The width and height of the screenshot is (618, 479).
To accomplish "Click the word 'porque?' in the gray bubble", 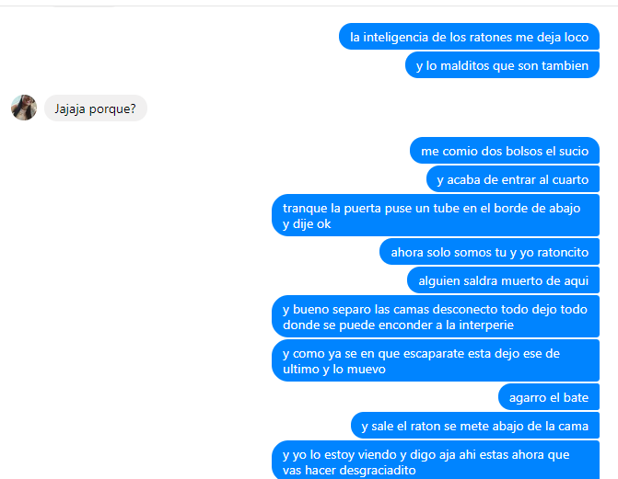I will (x=112, y=109).
